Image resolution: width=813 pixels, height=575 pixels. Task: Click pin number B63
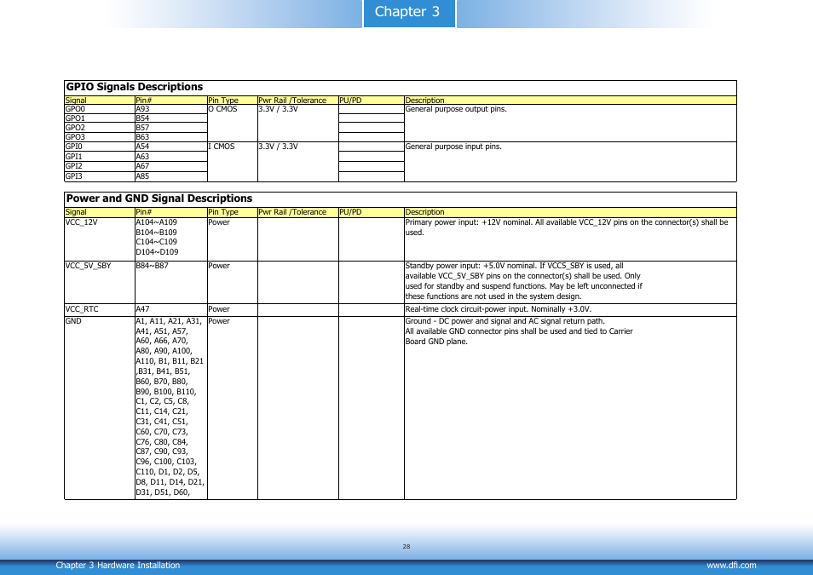[142, 137]
